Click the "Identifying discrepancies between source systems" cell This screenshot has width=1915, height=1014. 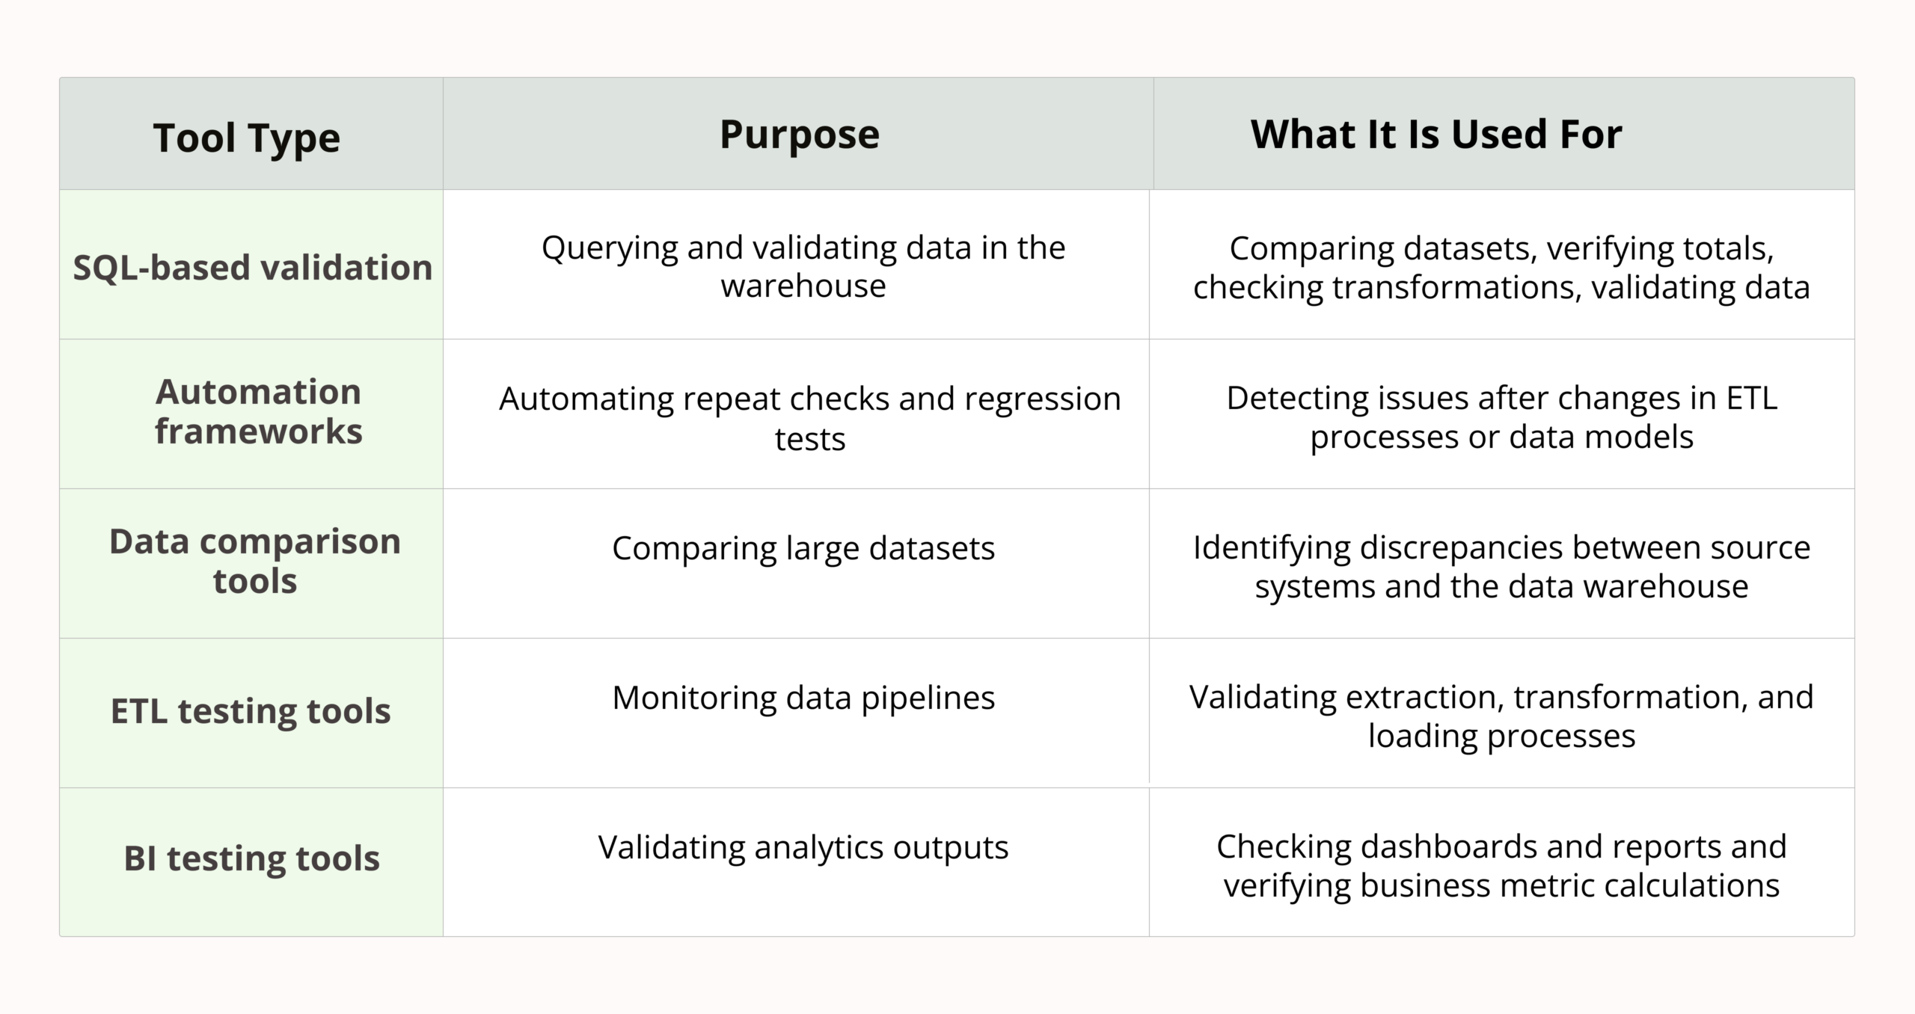(x=1501, y=566)
